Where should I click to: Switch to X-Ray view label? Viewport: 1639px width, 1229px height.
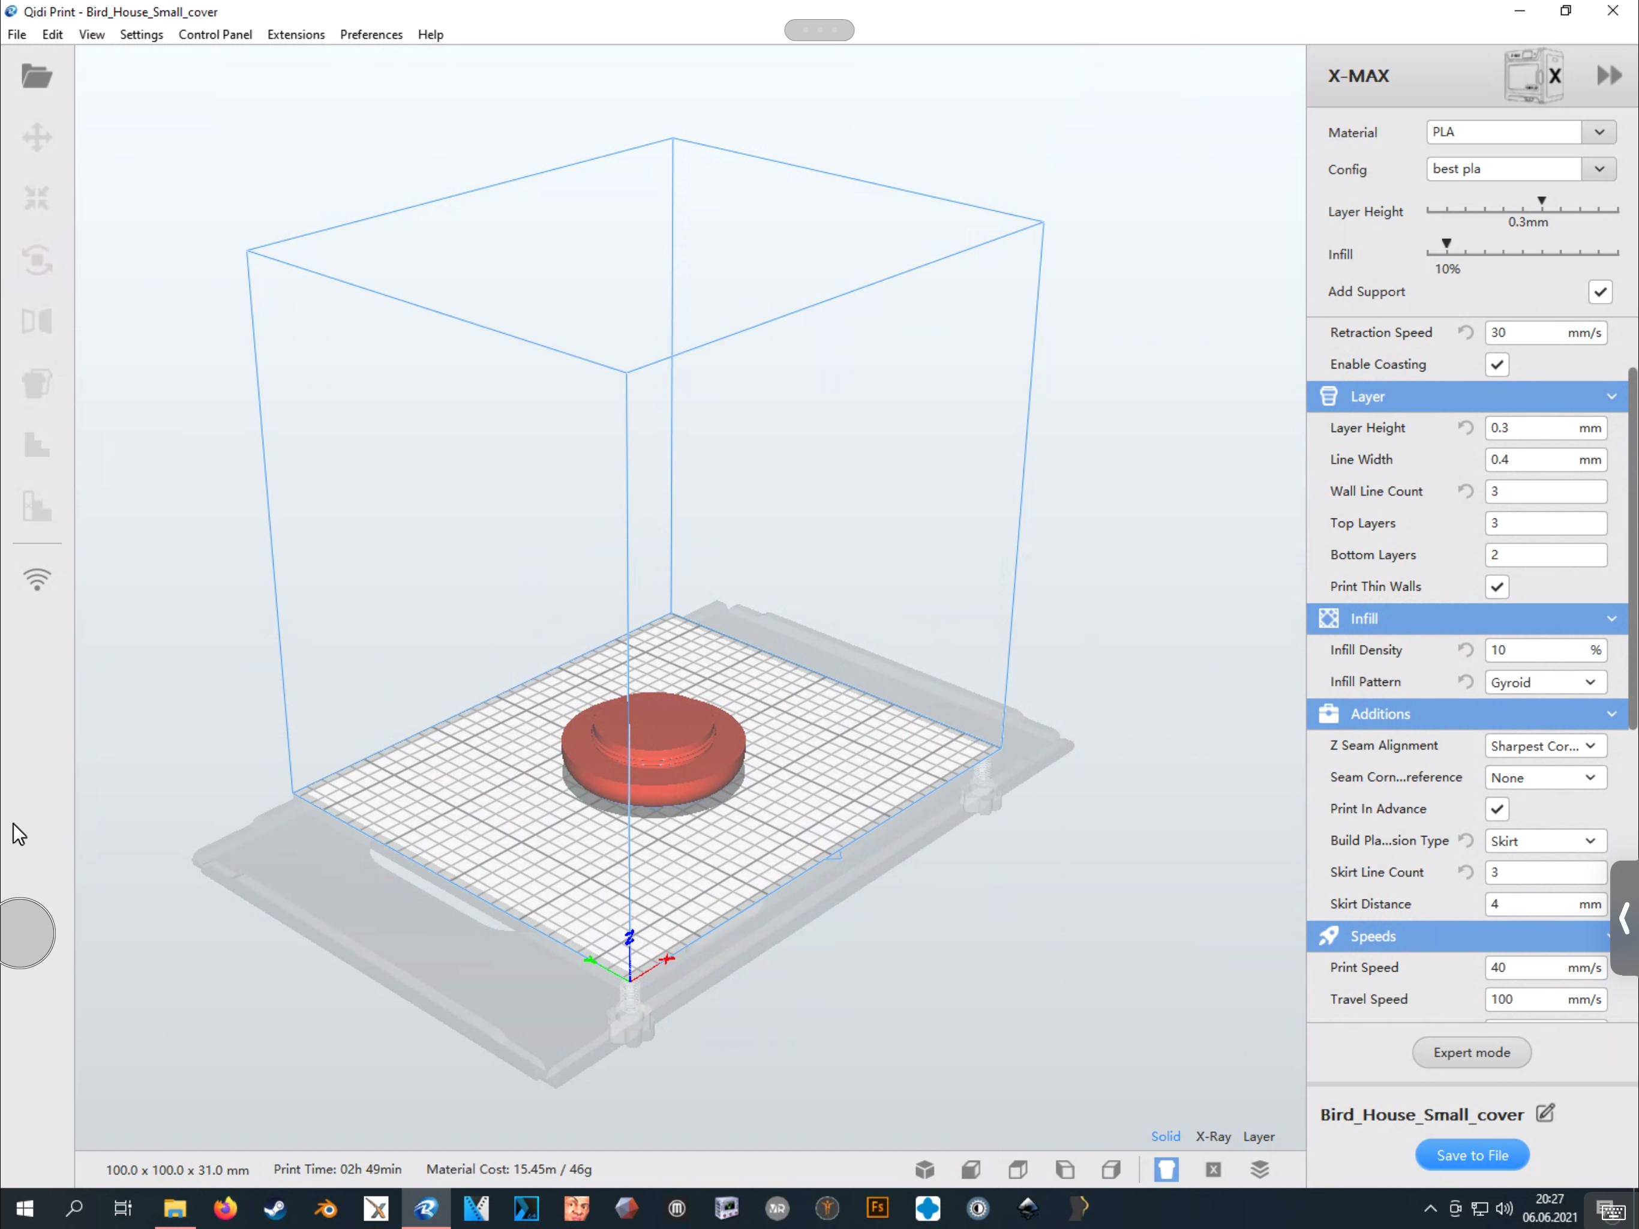(1213, 1137)
